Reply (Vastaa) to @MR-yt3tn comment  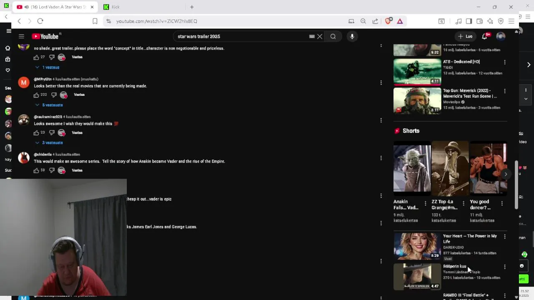click(79, 95)
